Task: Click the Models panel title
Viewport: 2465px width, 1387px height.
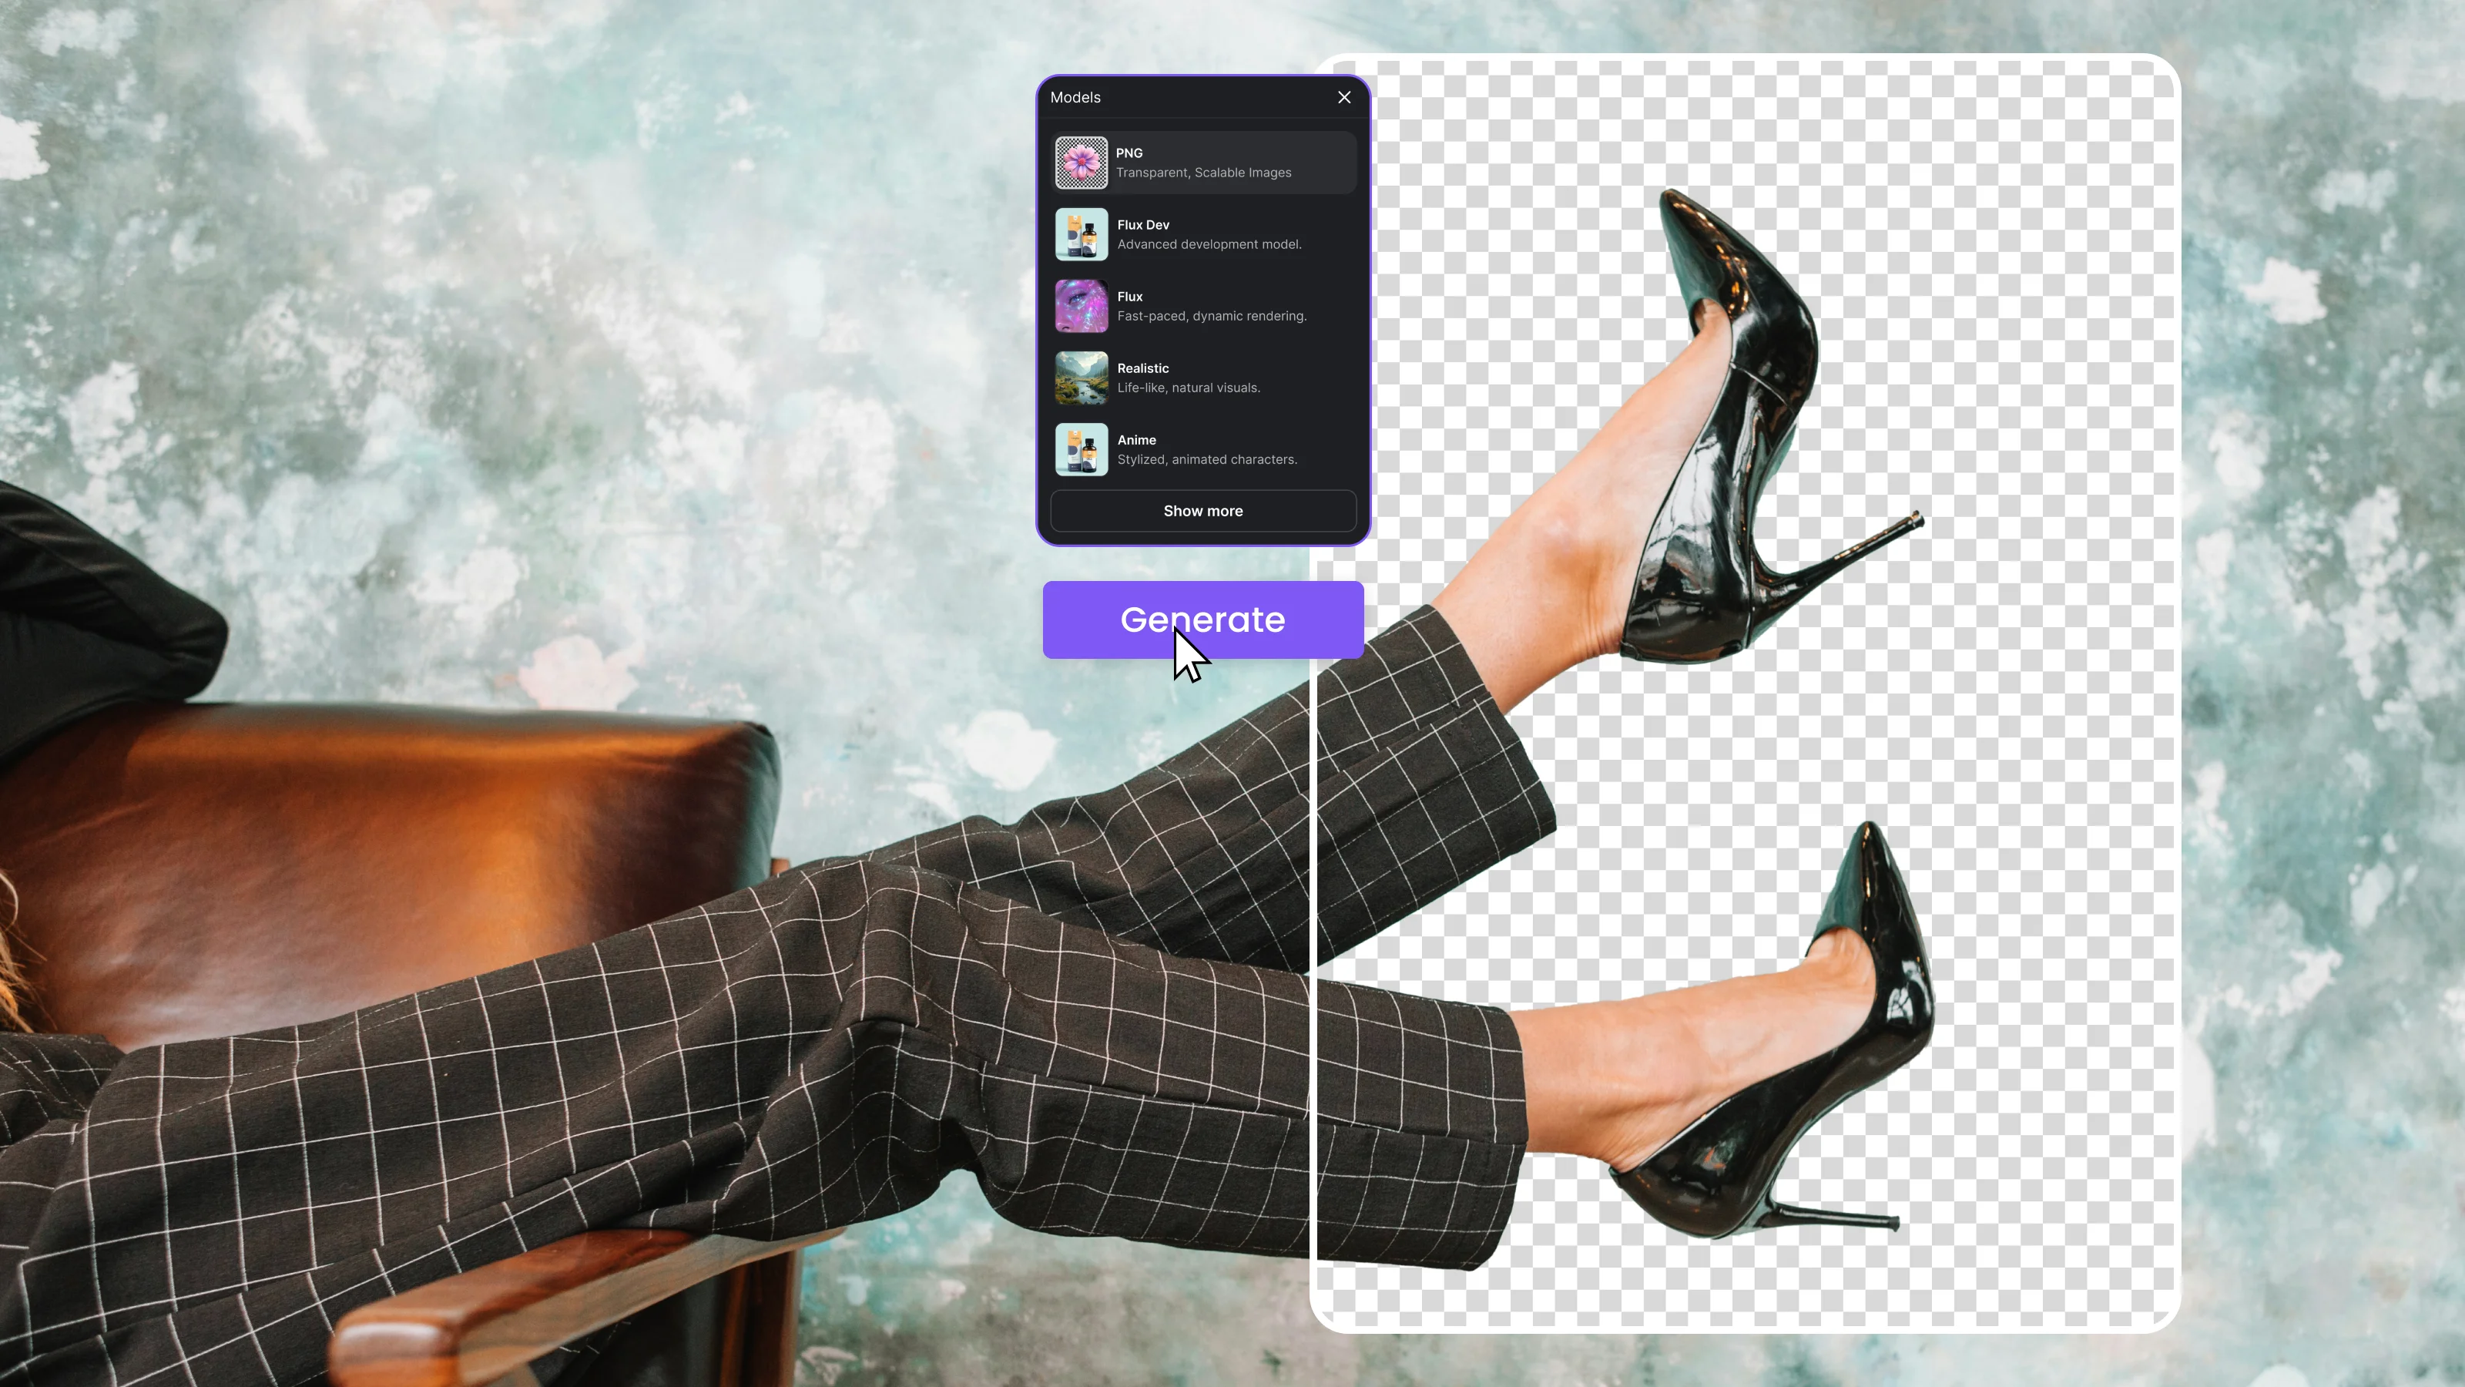Action: 1075,98
